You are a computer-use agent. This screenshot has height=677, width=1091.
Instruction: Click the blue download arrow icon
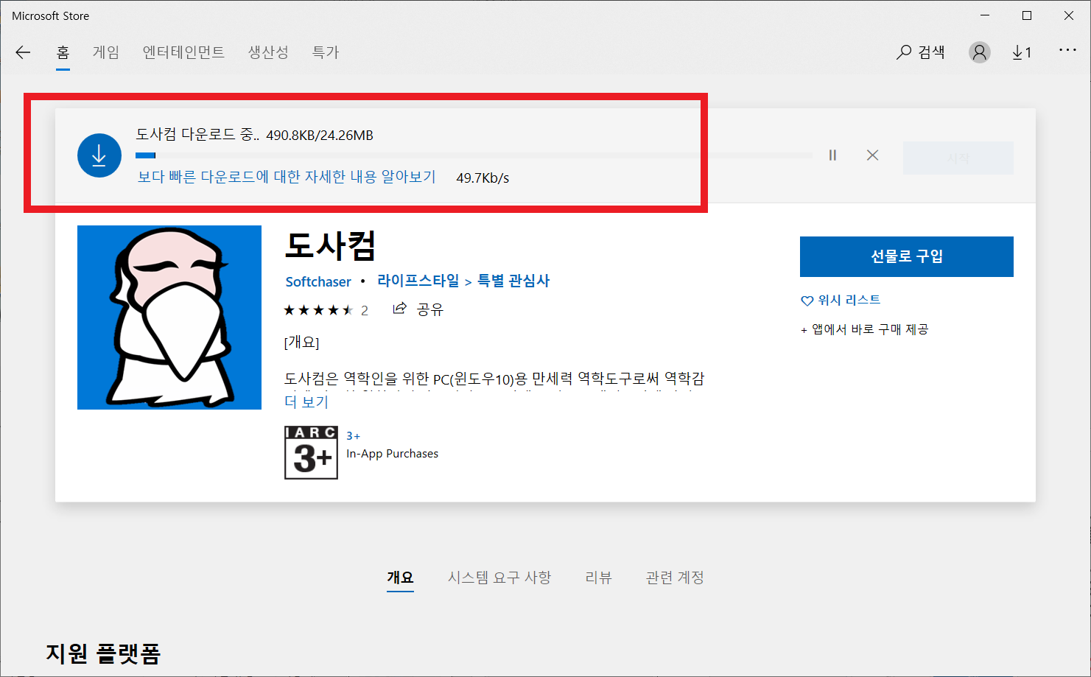pyautogui.click(x=99, y=155)
